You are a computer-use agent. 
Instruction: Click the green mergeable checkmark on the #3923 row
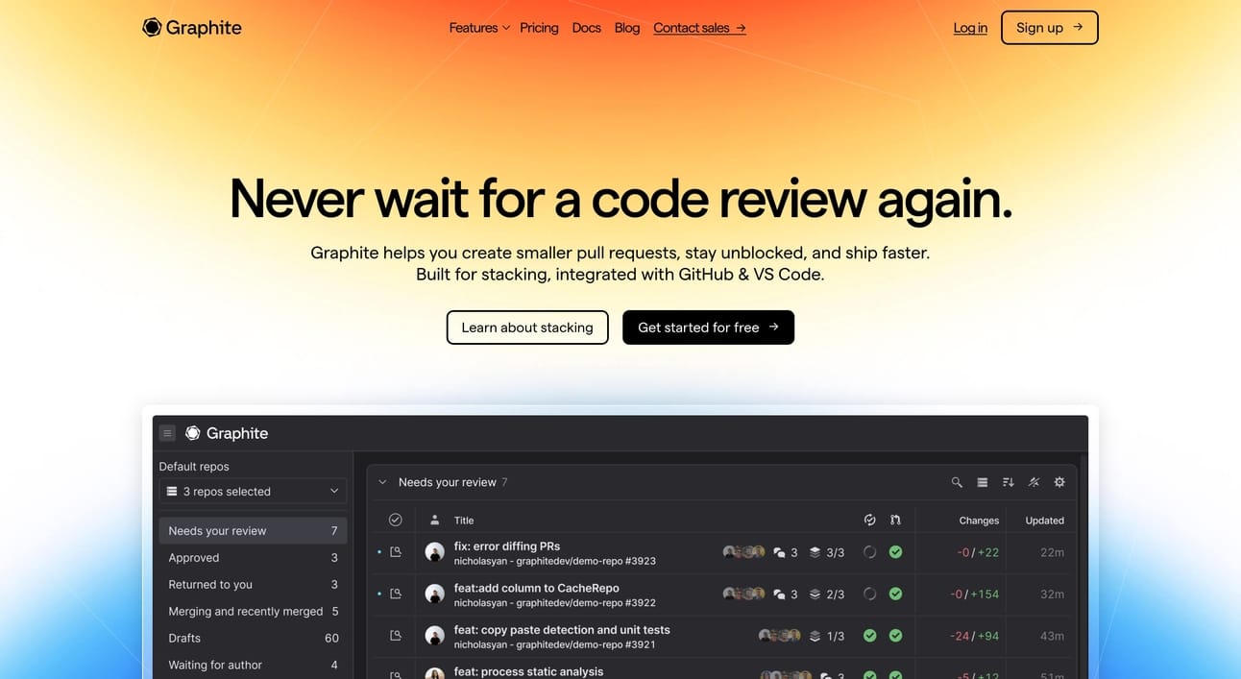click(895, 552)
